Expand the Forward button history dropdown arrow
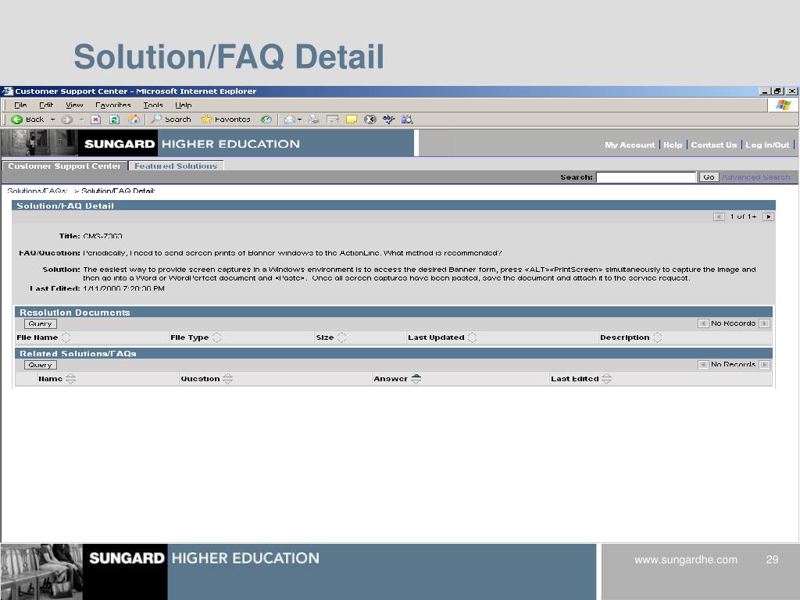 (x=81, y=120)
